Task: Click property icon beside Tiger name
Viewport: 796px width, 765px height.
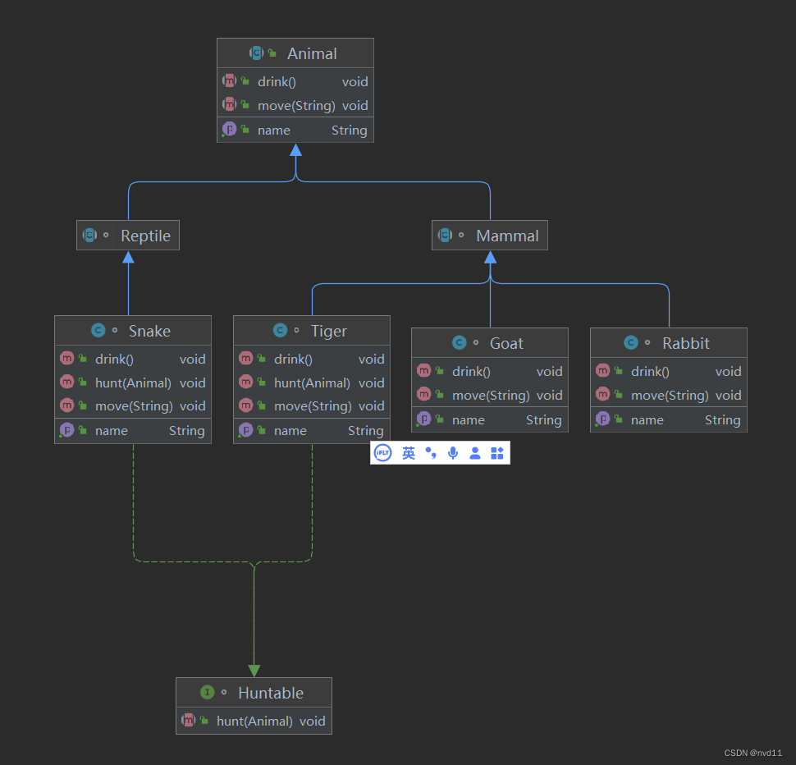Action: 245,430
